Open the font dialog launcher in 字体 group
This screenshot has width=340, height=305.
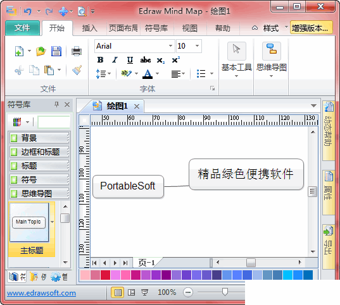[x=212, y=88]
